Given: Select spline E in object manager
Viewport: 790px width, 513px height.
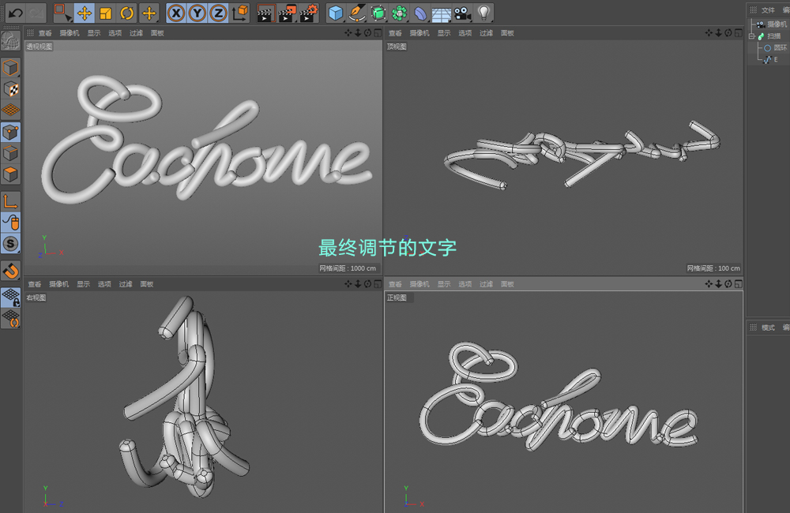Looking at the screenshot, I should pyautogui.click(x=776, y=59).
